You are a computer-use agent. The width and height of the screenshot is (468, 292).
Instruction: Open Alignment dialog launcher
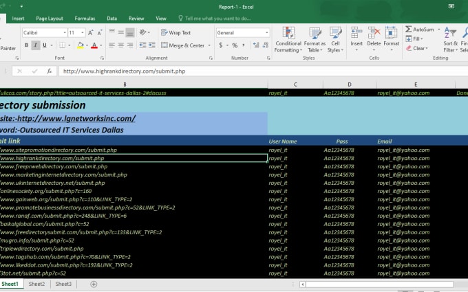(211, 58)
